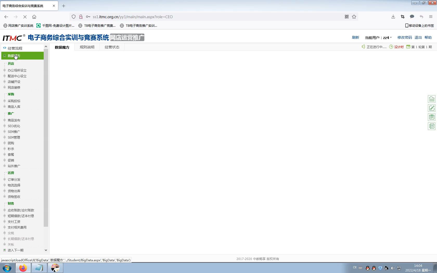
Task: Open 商品发布 in the sidebar
Action: pos(14,120)
